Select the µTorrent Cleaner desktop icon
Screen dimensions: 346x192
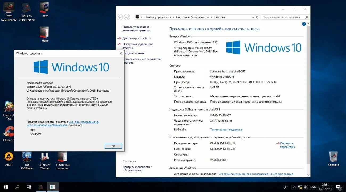[x=45, y=161]
